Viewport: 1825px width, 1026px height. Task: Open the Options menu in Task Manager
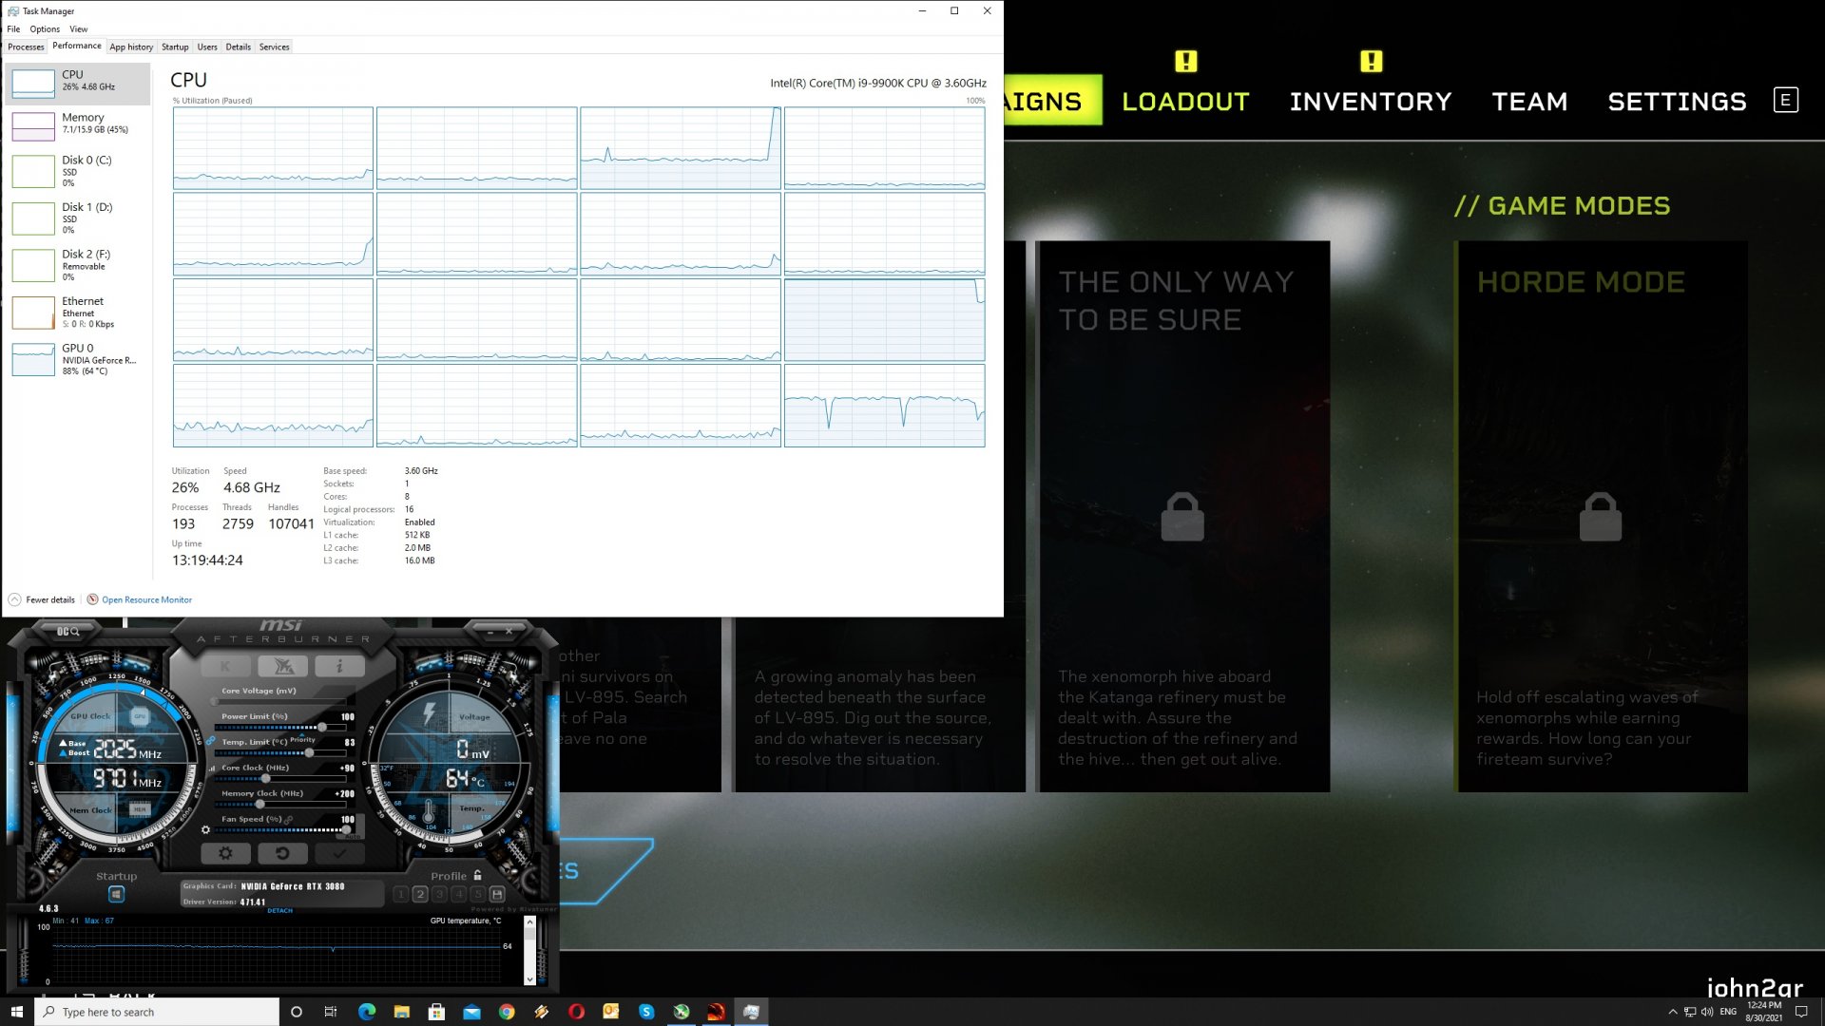click(45, 28)
